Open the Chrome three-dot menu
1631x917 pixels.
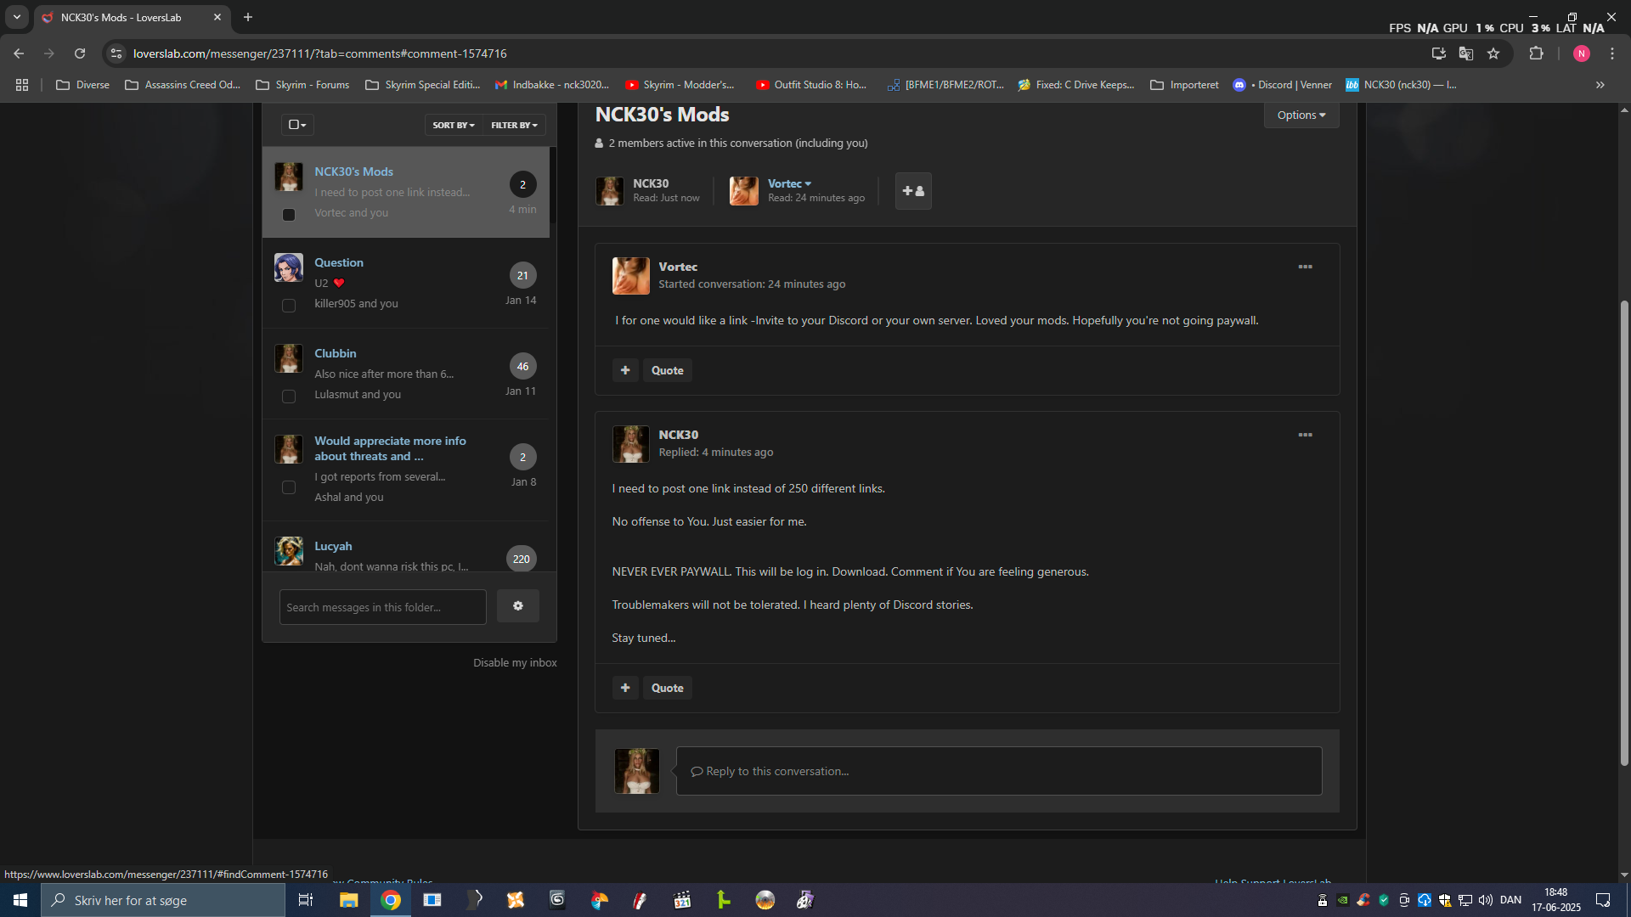point(1612,53)
